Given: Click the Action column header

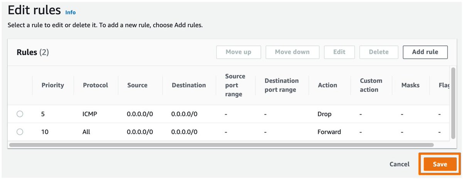Looking at the screenshot, I should click(327, 85).
